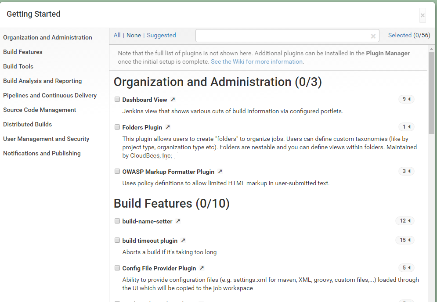Expand Dashboard View dependencies badge 9
This screenshot has height=302, width=437.
406,99
